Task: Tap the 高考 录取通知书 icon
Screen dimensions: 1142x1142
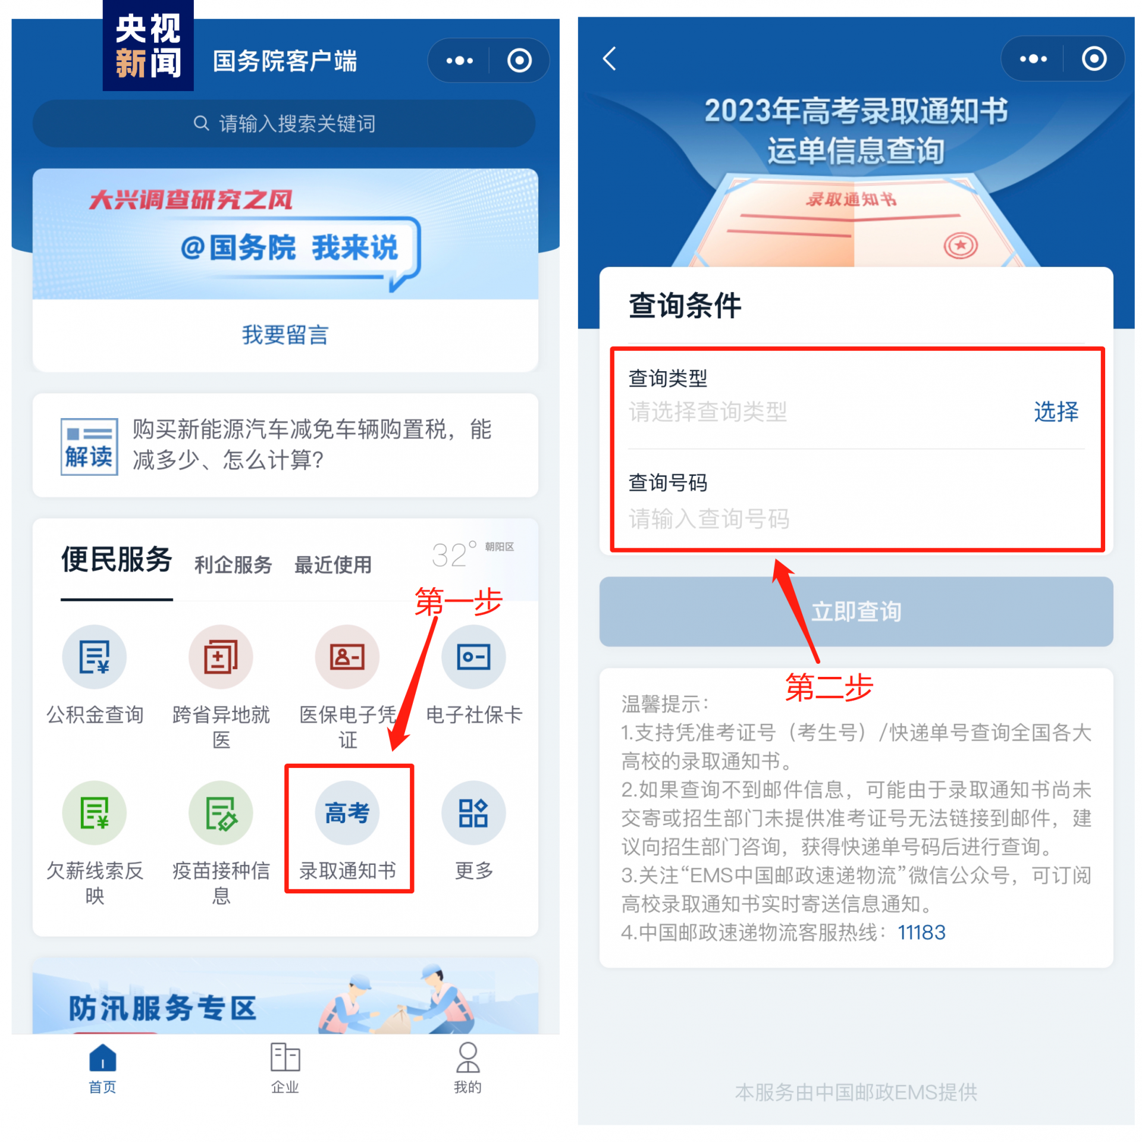Action: click(347, 813)
